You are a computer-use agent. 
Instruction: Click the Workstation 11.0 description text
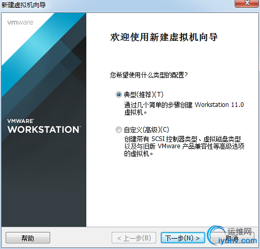pos(184,108)
